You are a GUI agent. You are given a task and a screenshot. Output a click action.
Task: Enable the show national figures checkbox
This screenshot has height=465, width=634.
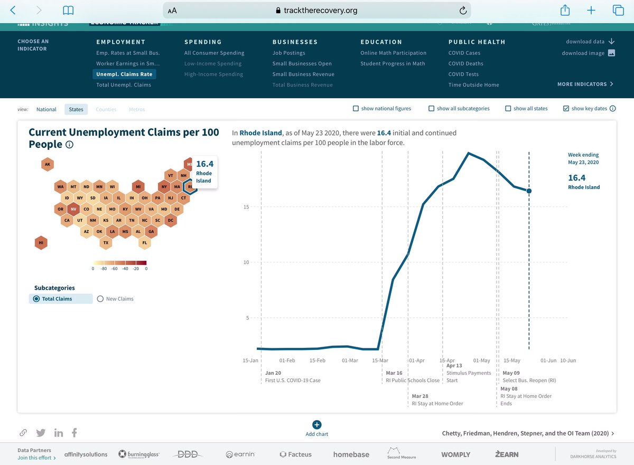coord(356,108)
